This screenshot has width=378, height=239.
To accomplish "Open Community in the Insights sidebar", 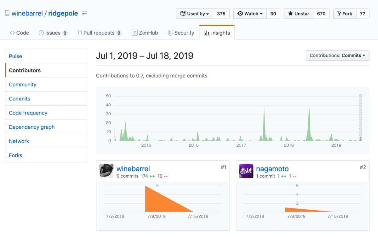I will [46, 85].
